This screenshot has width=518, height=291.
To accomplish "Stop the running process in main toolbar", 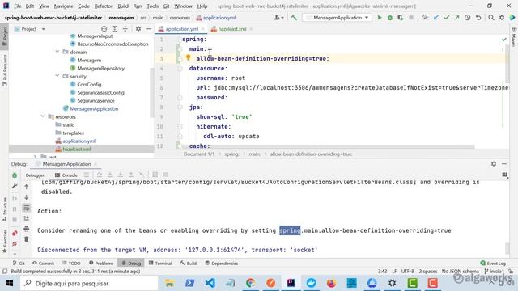I will pyautogui.click(x=411, y=18).
